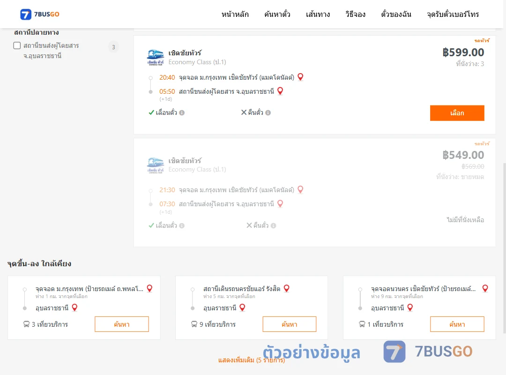This screenshot has width=506, height=375.
Task: Open the ค้นหาตั๋ว menu item
Action: (277, 14)
